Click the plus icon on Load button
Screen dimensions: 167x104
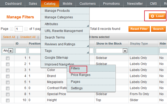tap(153, 16)
